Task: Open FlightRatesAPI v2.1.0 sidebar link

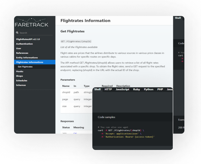Action: point(28,39)
